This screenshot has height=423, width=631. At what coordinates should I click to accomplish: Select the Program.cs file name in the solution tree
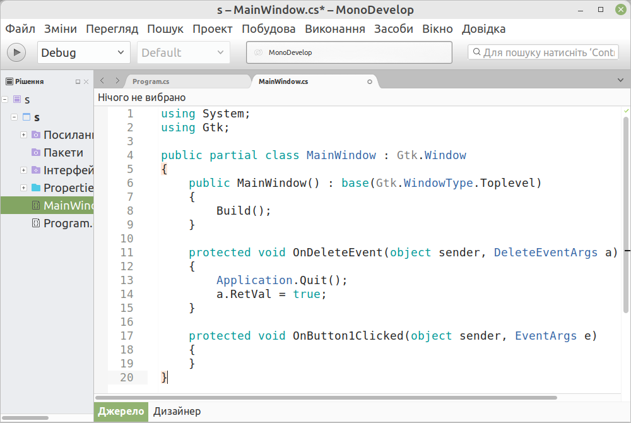pyautogui.click(x=68, y=223)
